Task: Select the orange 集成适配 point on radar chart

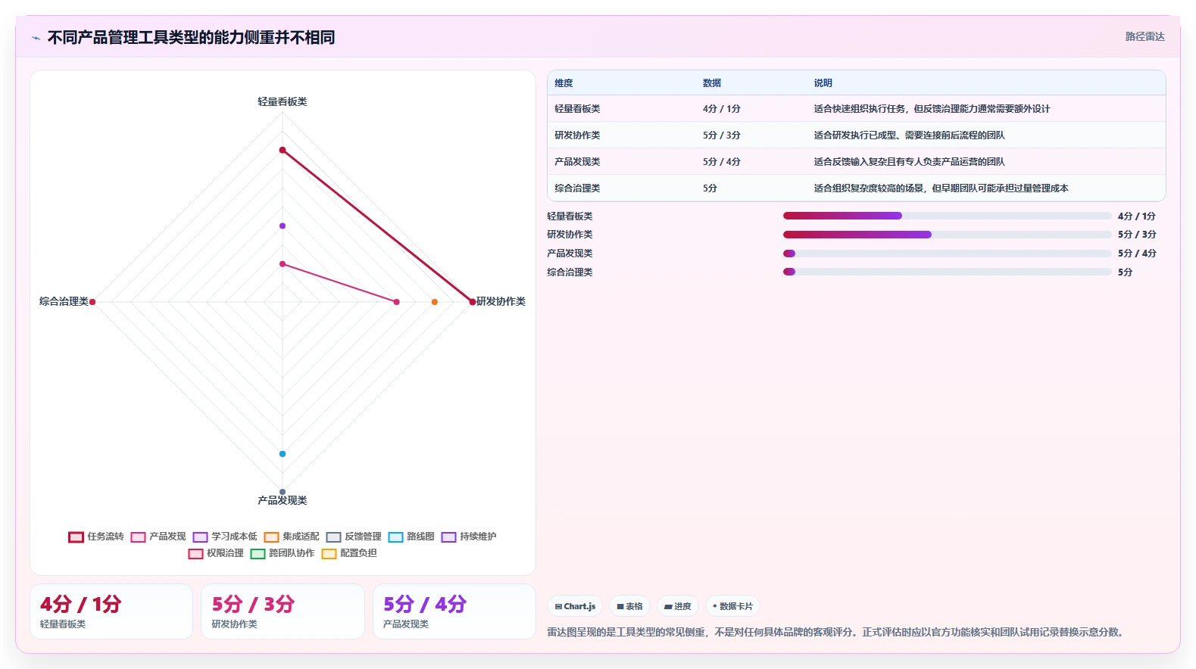Action: coord(435,302)
